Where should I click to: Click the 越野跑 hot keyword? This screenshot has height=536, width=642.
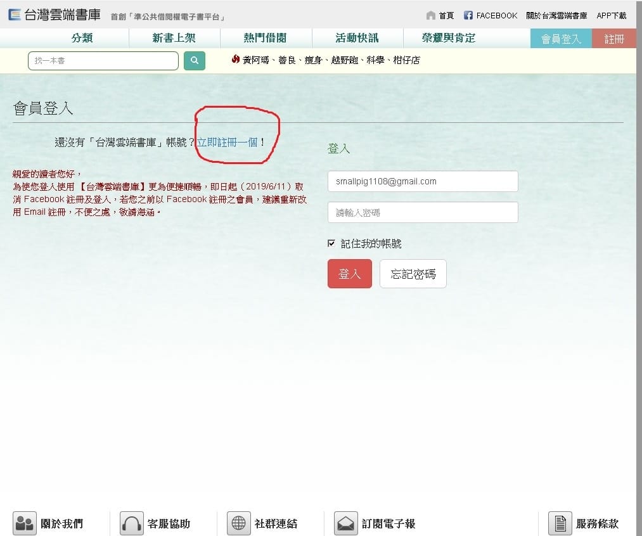[x=344, y=60]
